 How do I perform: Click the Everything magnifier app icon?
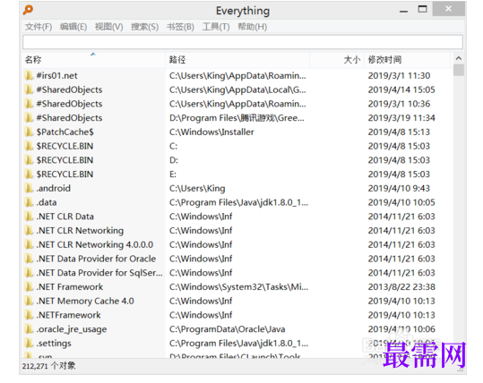coord(28,10)
